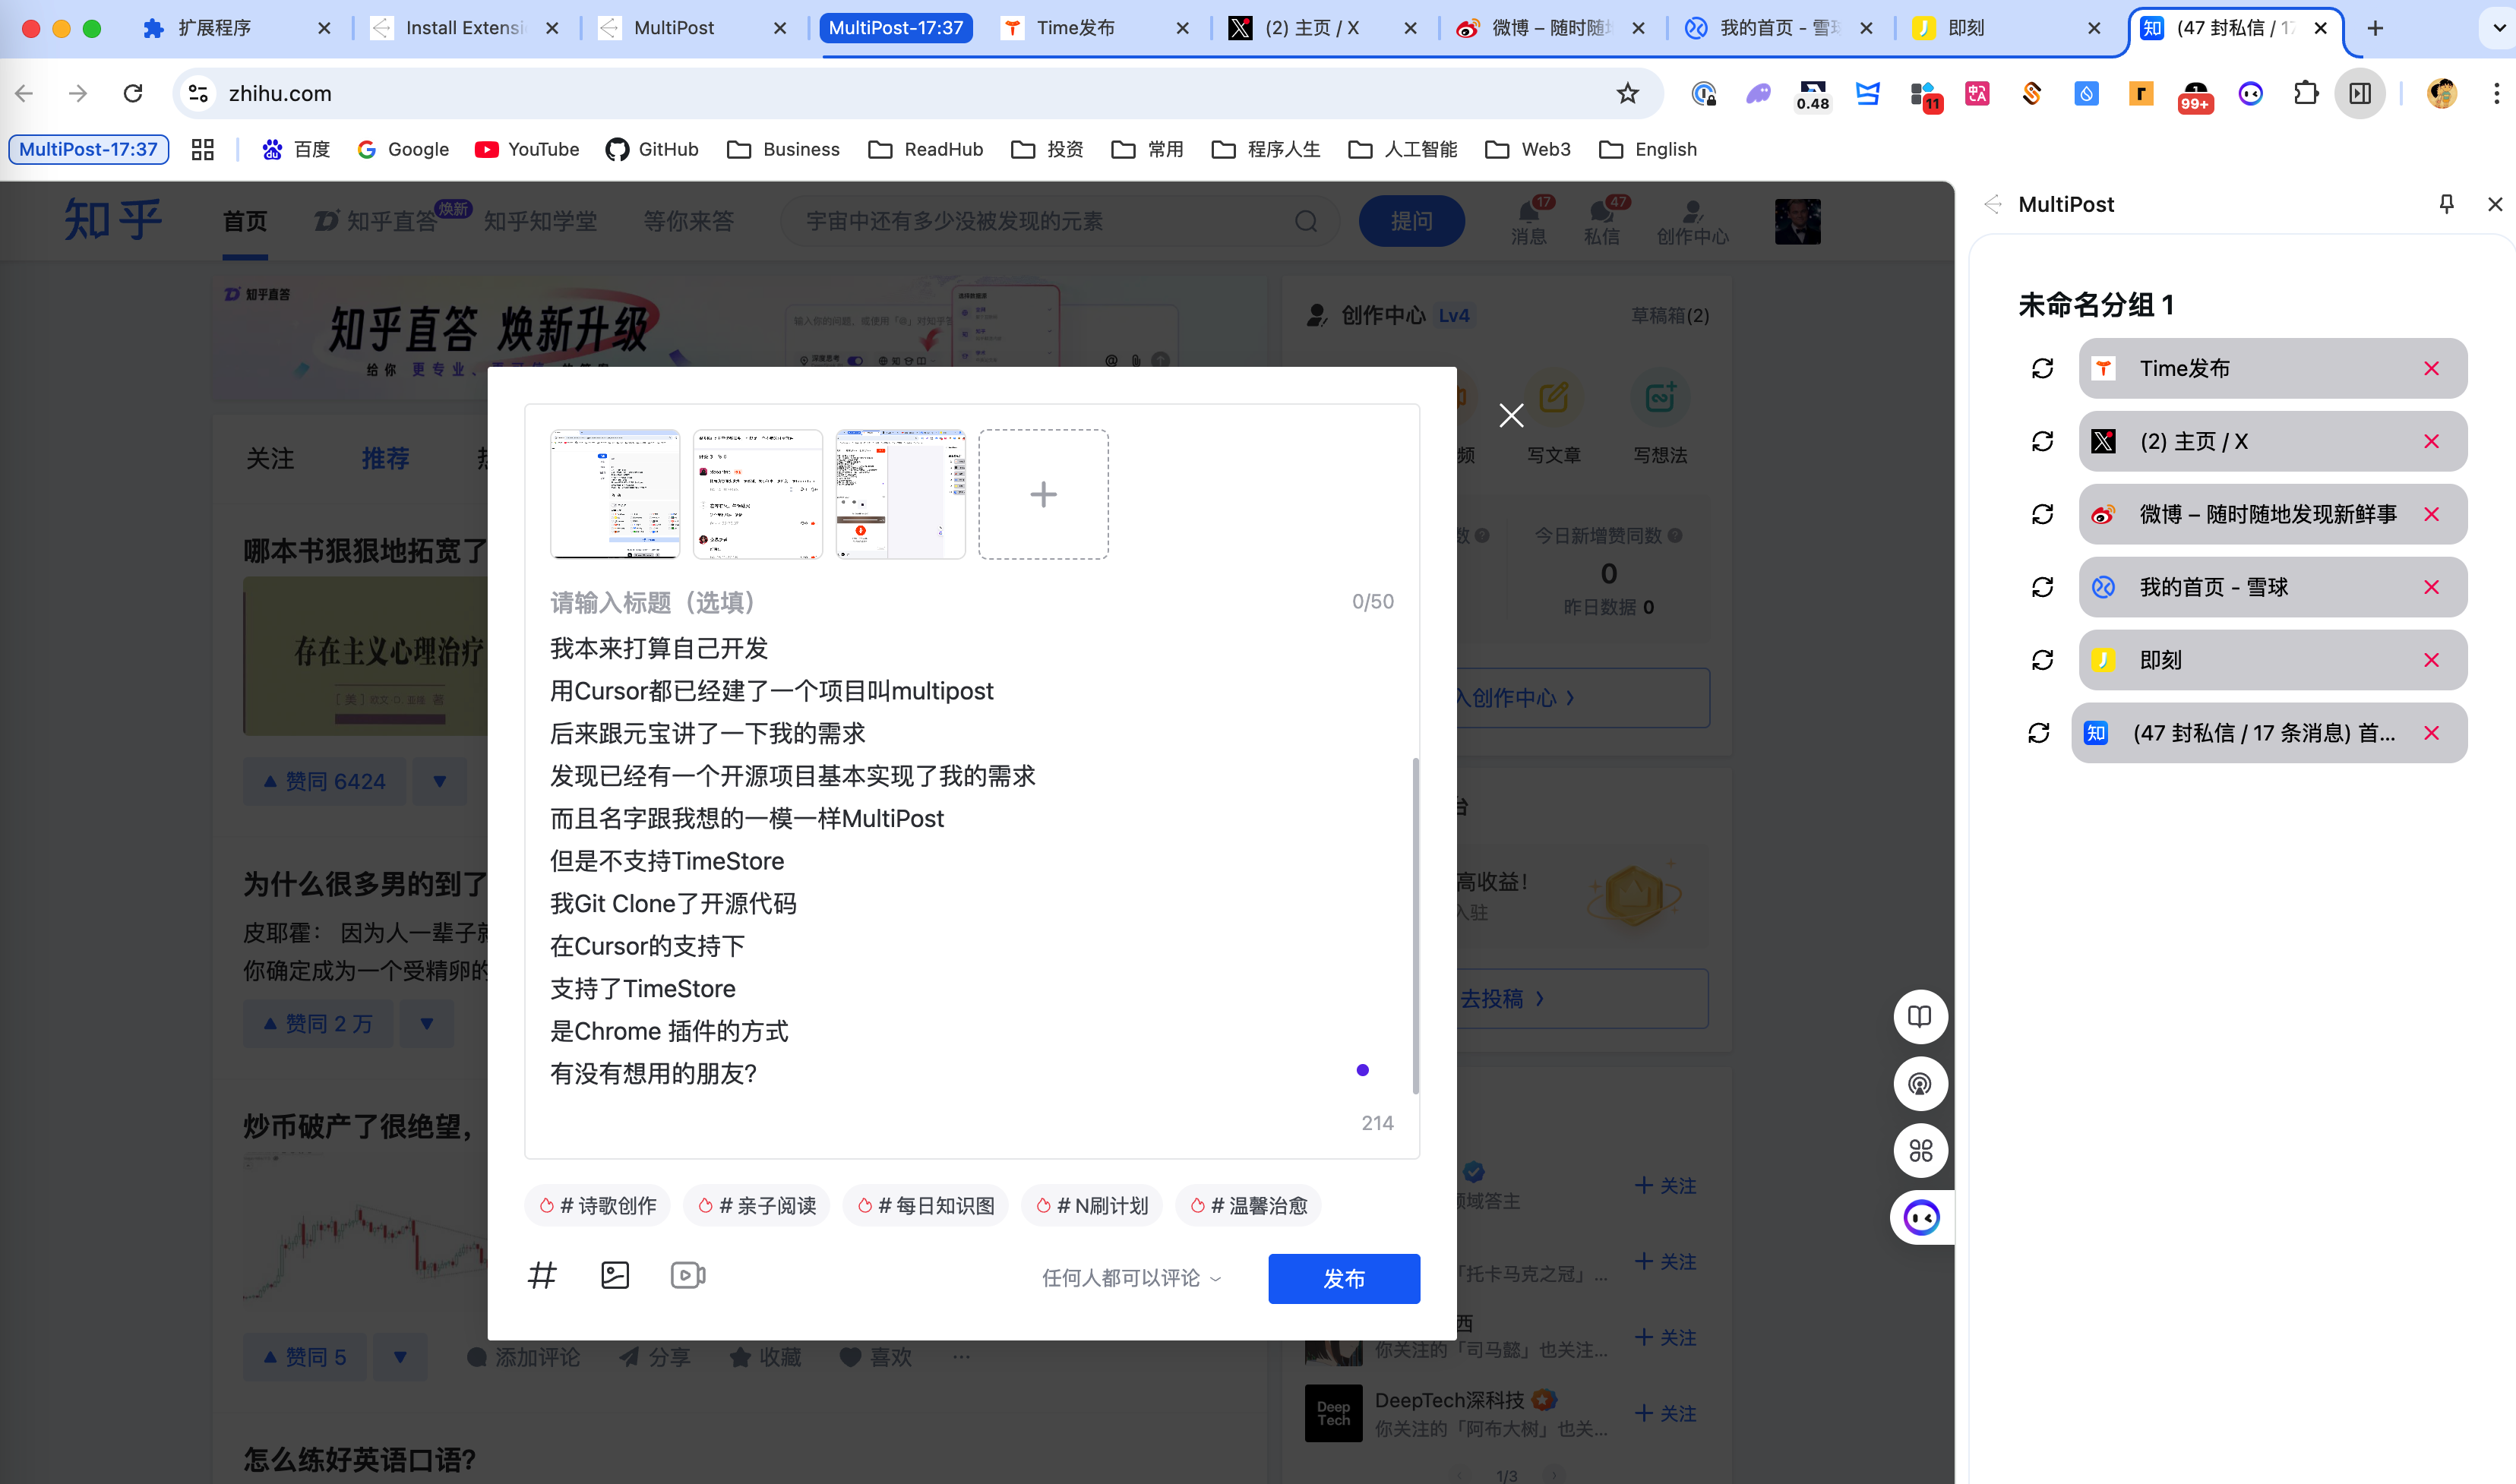Reload the zhihu.com page
Image resolution: width=2516 pixels, height=1484 pixels.
click(132, 93)
